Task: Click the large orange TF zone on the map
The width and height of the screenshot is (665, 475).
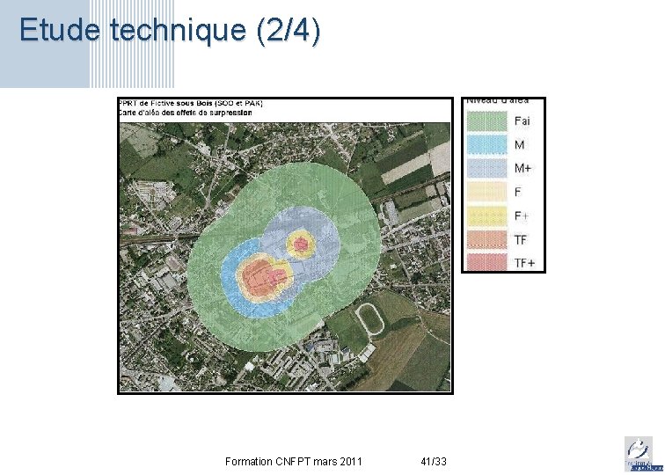Action: pos(259,278)
